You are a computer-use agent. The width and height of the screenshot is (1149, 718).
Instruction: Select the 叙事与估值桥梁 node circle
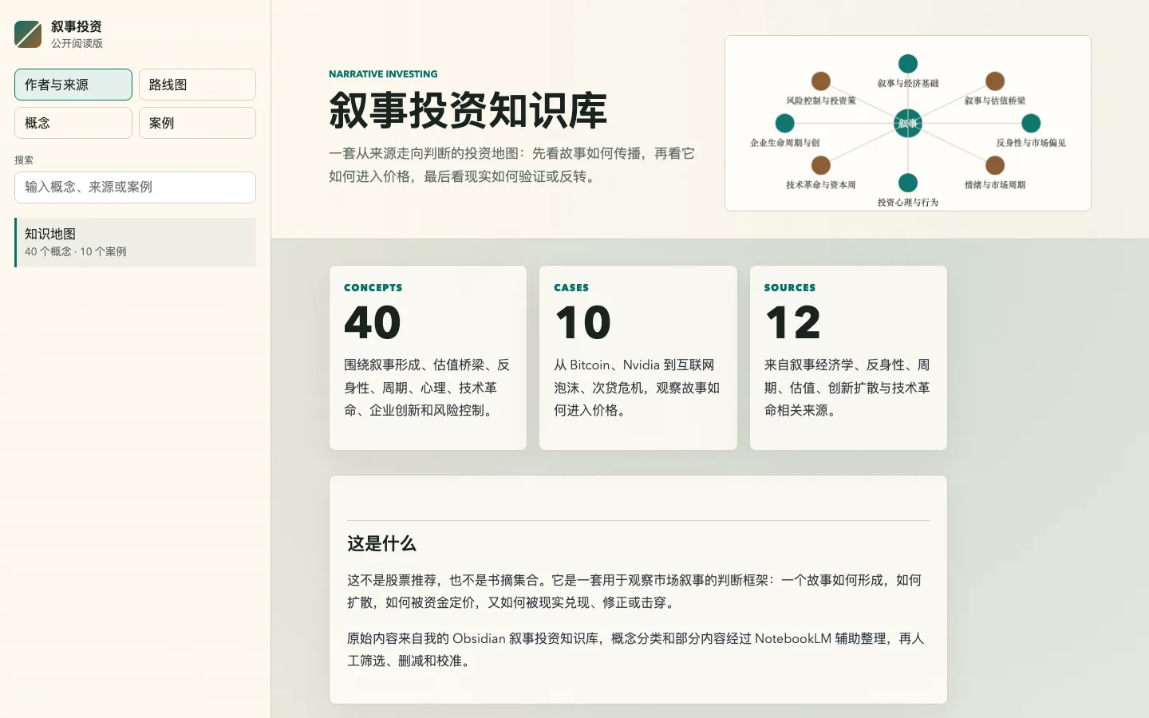(x=995, y=81)
